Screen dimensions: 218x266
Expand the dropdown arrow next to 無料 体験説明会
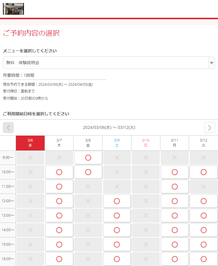212,63
